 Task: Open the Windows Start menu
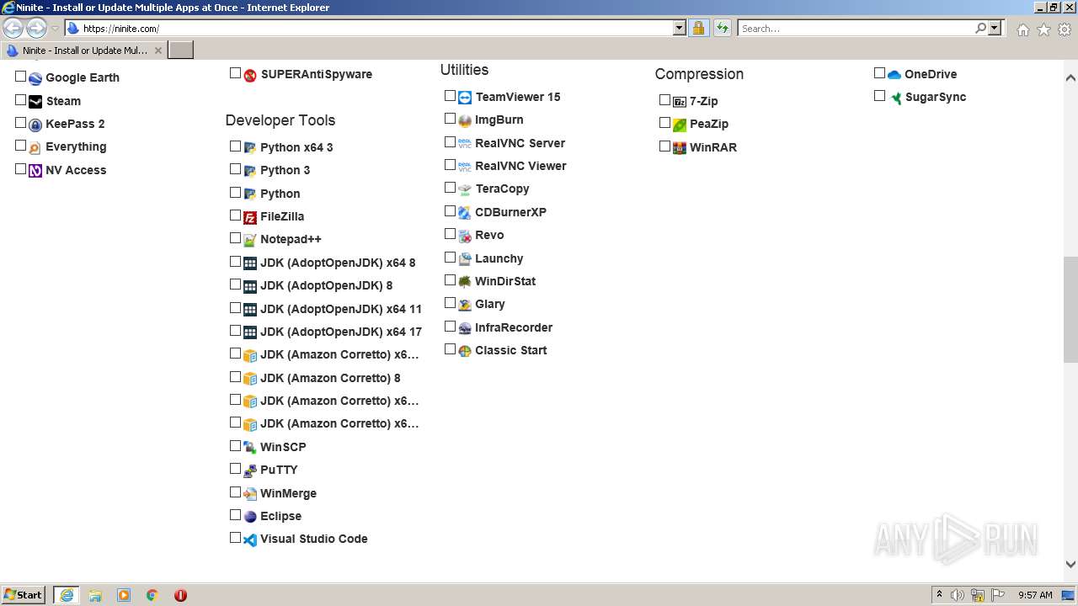(23, 594)
